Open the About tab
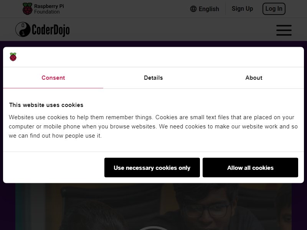Image resolution: width=307 pixels, height=230 pixels. pos(254,78)
